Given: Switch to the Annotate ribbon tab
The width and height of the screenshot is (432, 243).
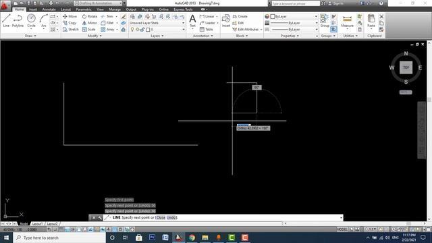Looking at the screenshot, I should 49,9.
